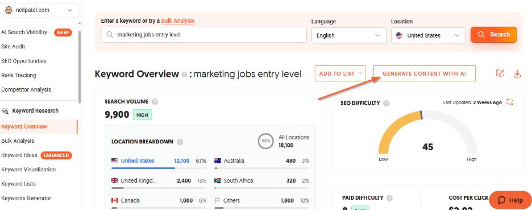Click Paid Difficulty info icon
The image size is (532, 210).
click(x=389, y=198)
